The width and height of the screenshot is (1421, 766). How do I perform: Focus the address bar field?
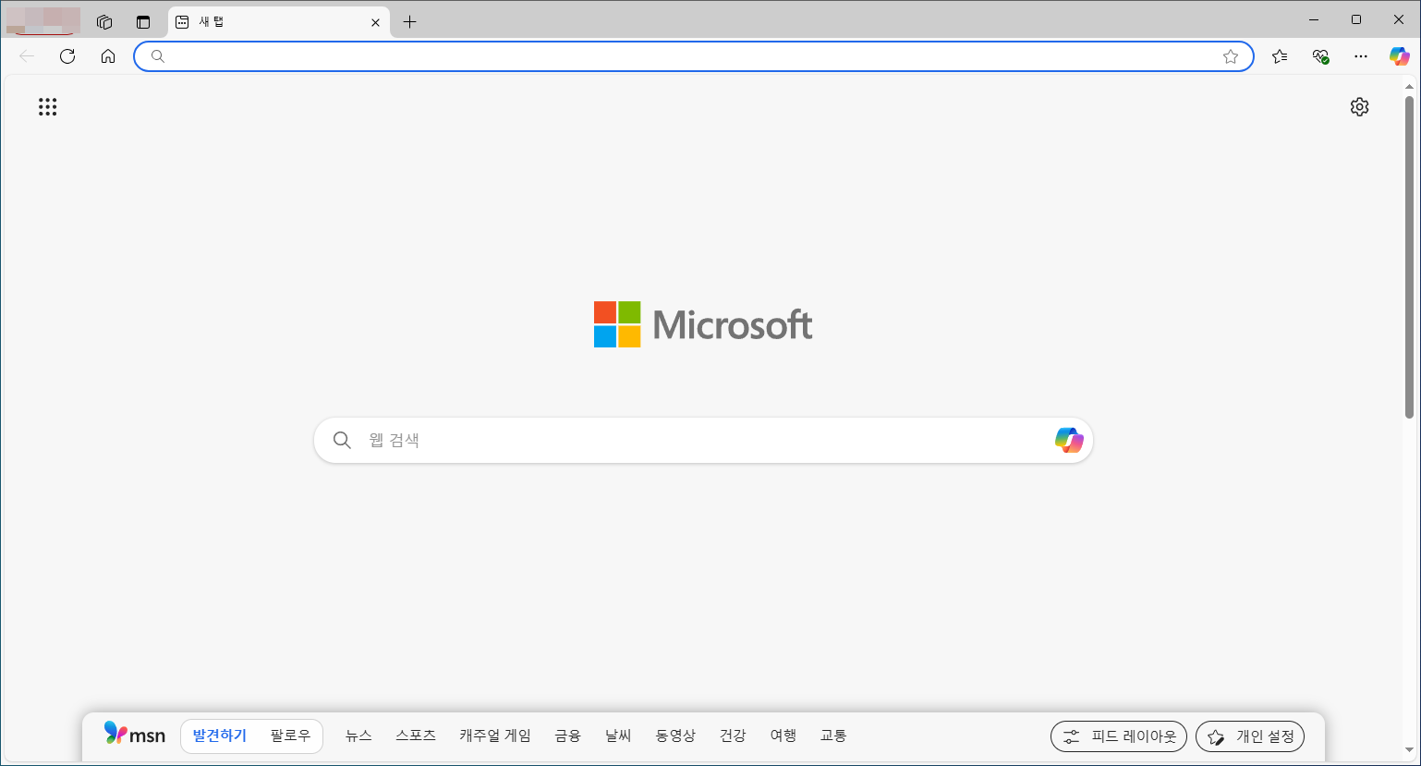tap(694, 56)
